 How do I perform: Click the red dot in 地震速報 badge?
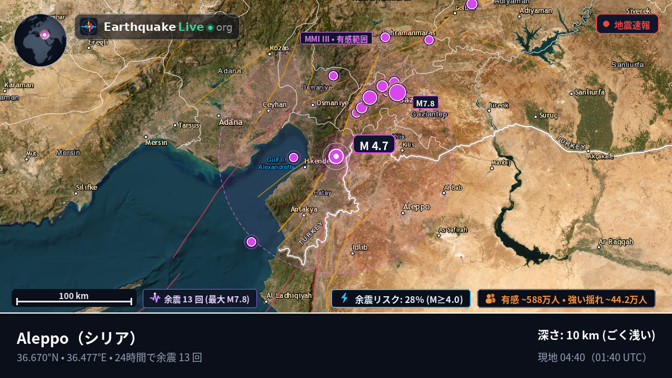[x=606, y=24]
